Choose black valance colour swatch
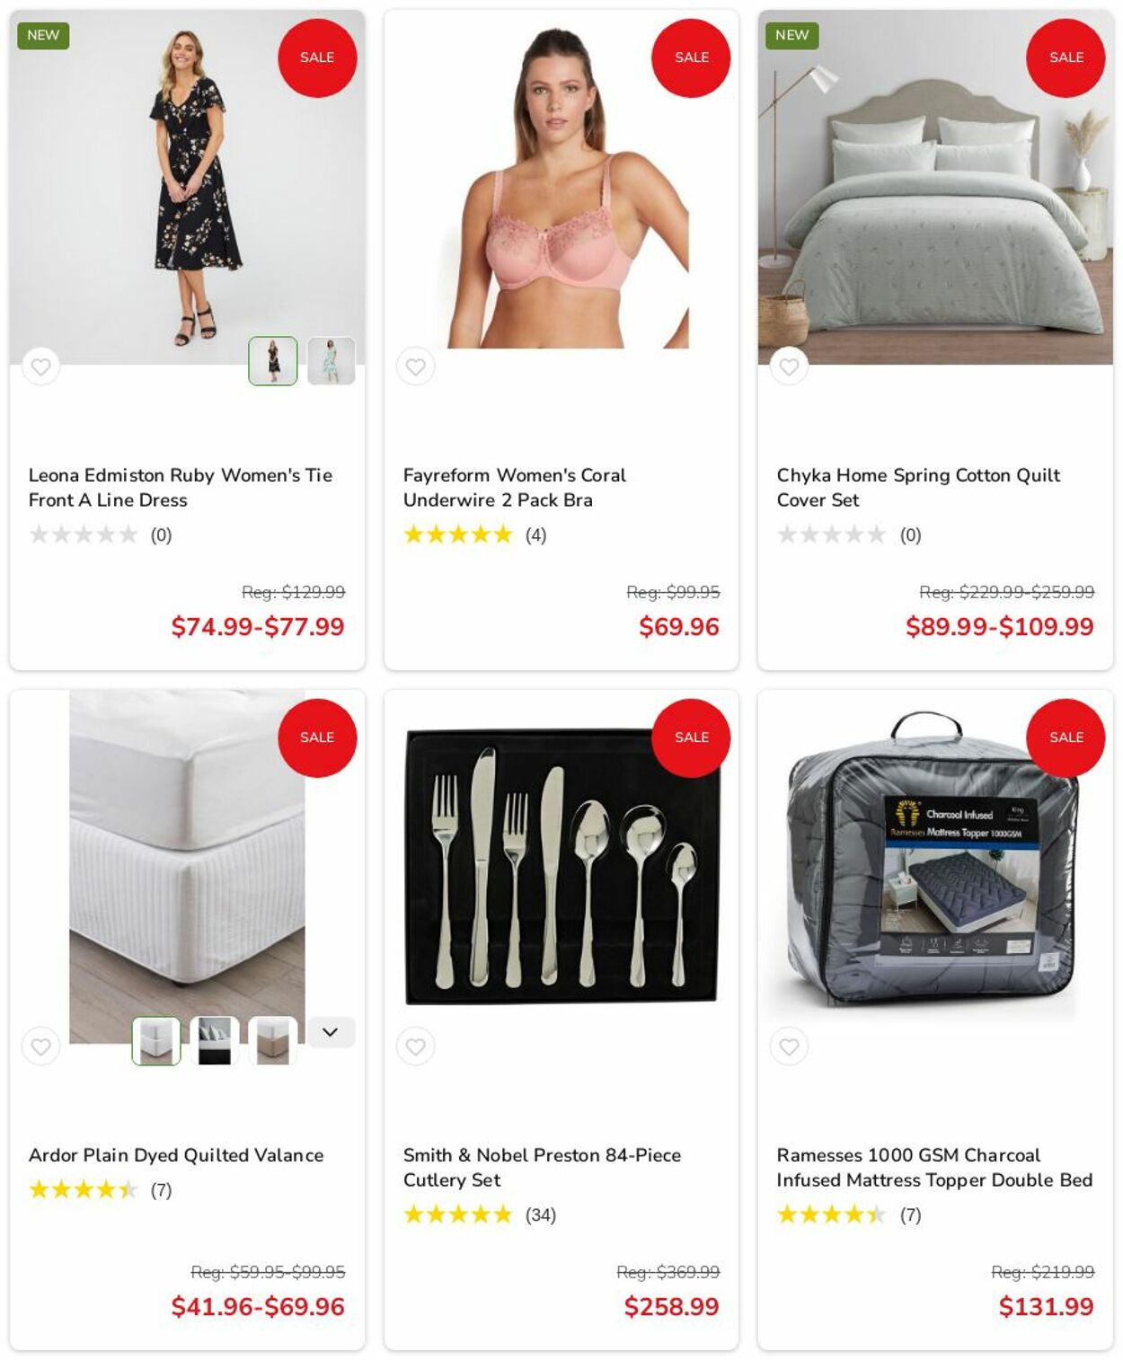This screenshot has height=1360, width=1123. (x=215, y=1041)
